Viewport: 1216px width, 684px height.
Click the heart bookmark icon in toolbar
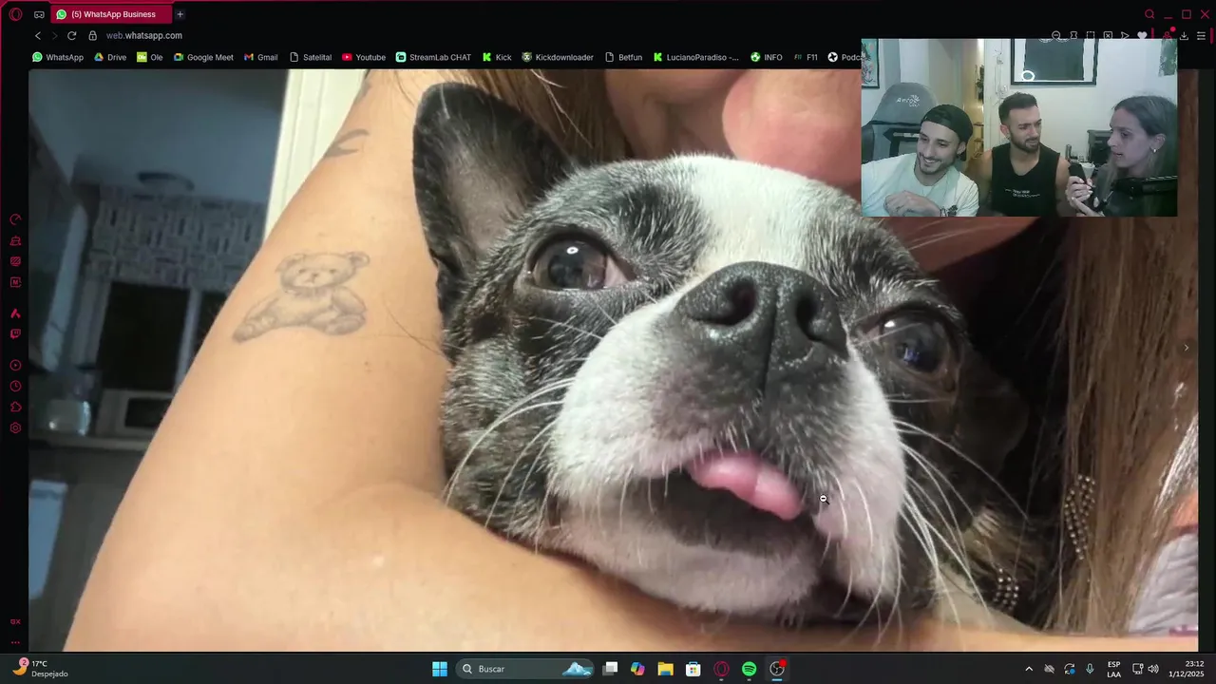click(x=1142, y=35)
